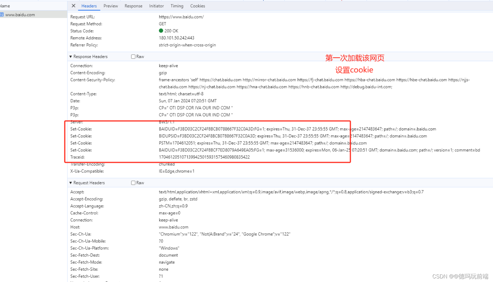Click the Sec-Fetch-Dest document value

[168, 255]
